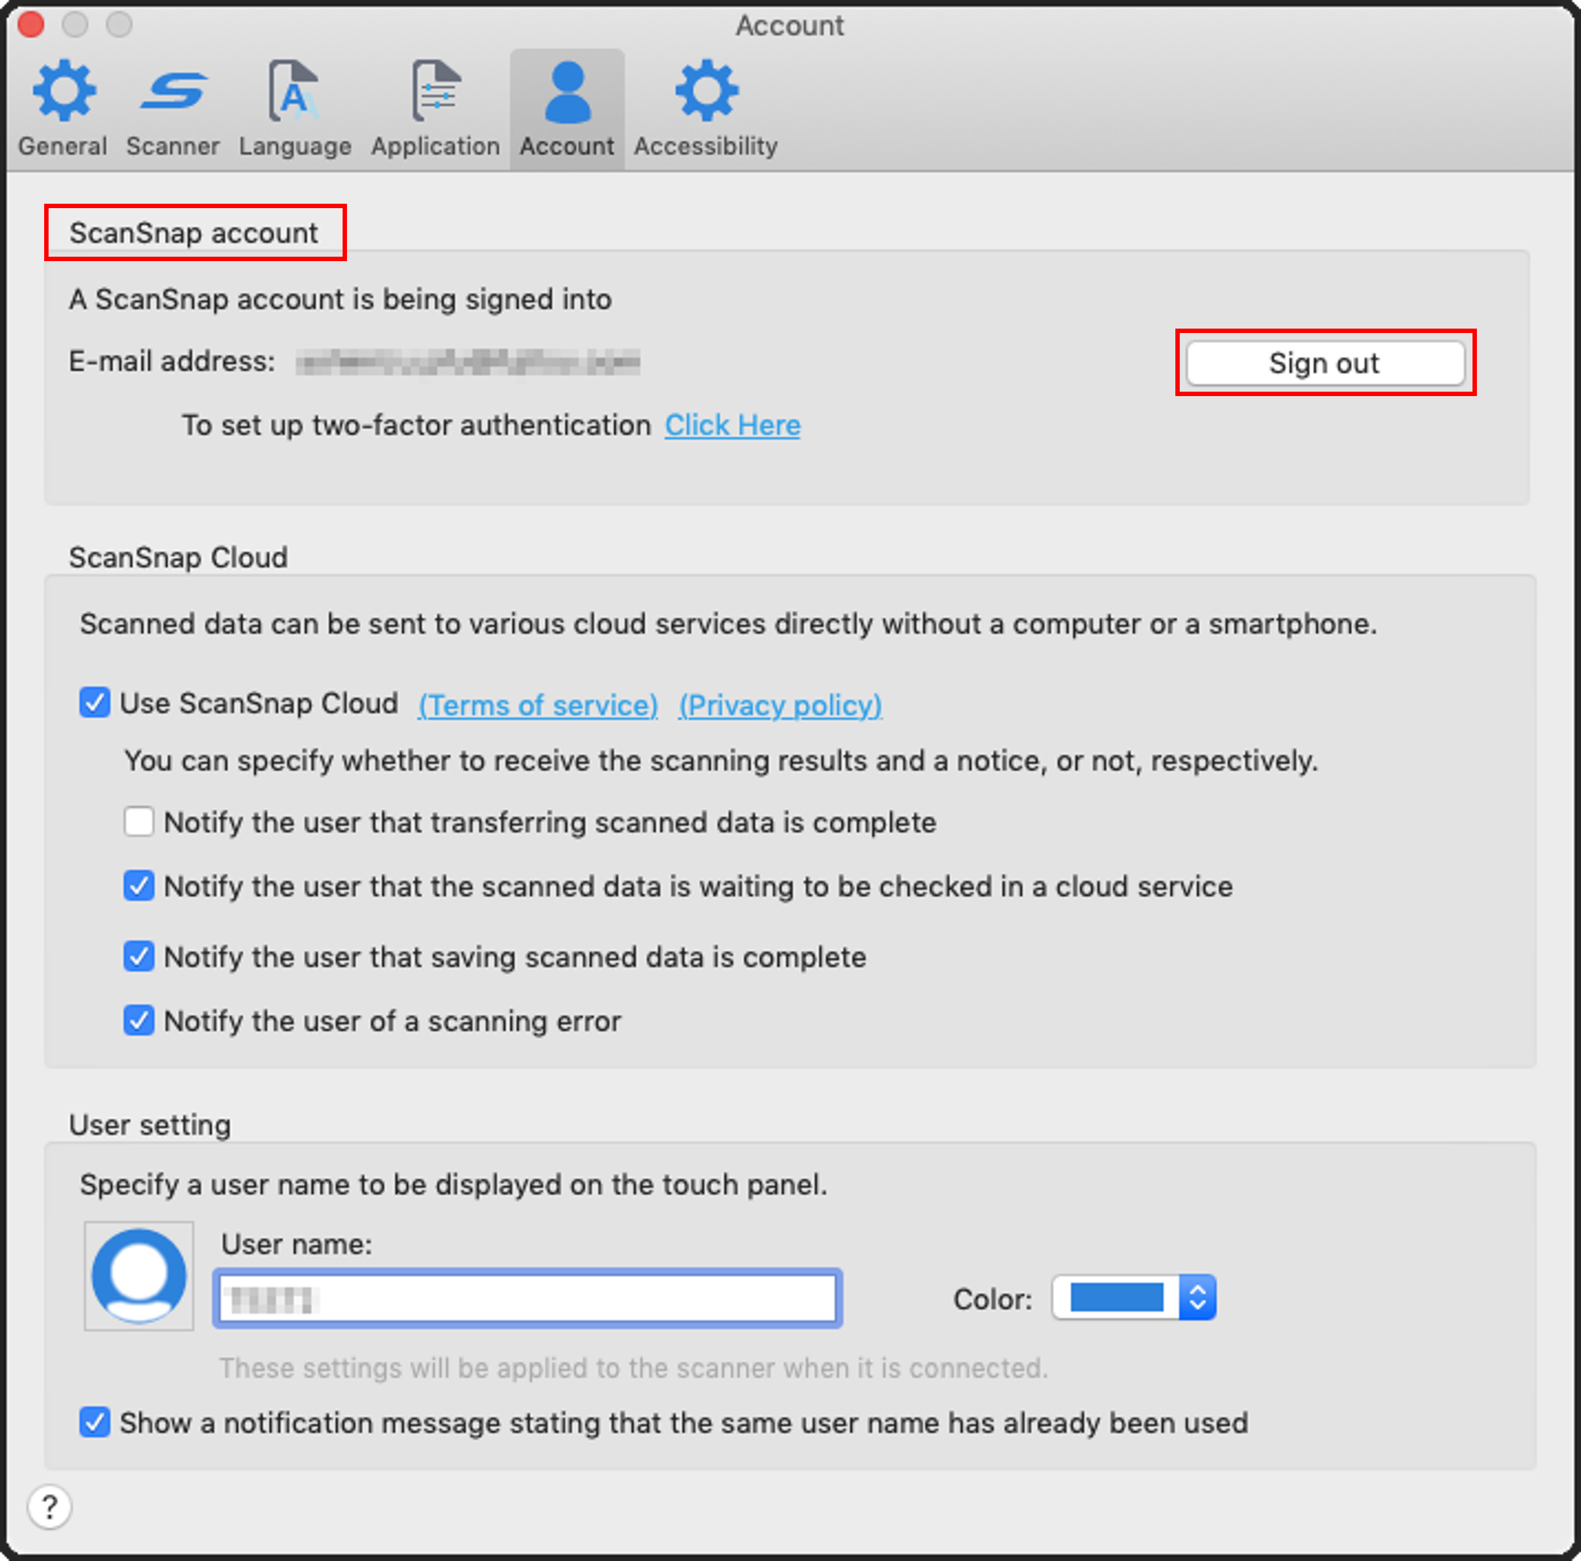
Task: Close the Account window with red button
Action: (x=31, y=24)
